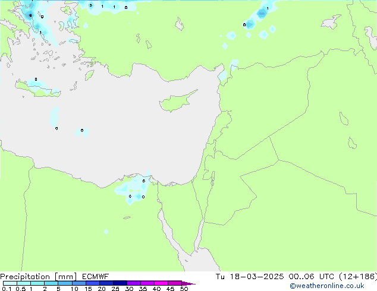Screen dimensions: 377x291
Task: Click the 'Tu 18-03-2025' date text
Action: [250, 277]
